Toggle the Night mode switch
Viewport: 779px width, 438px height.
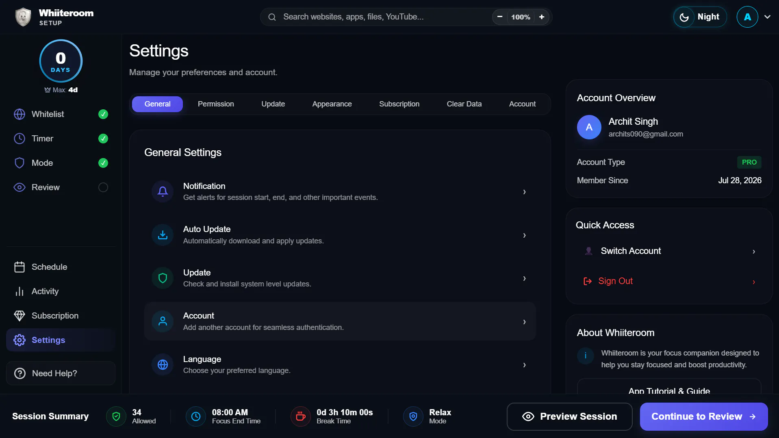(x=700, y=17)
